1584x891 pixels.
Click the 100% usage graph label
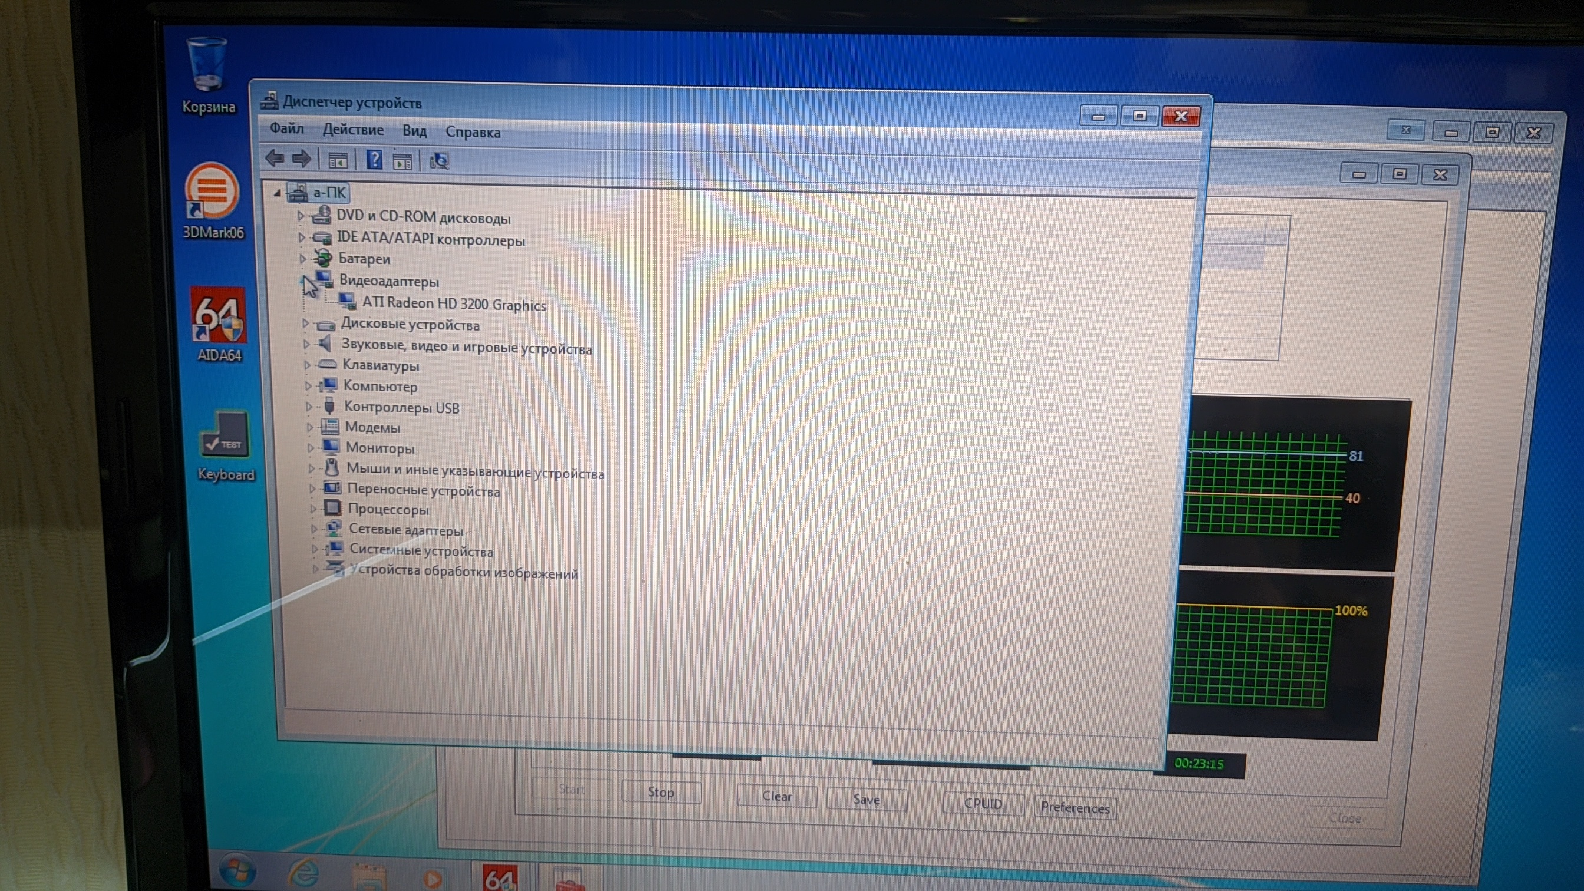click(x=1351, y=610)
